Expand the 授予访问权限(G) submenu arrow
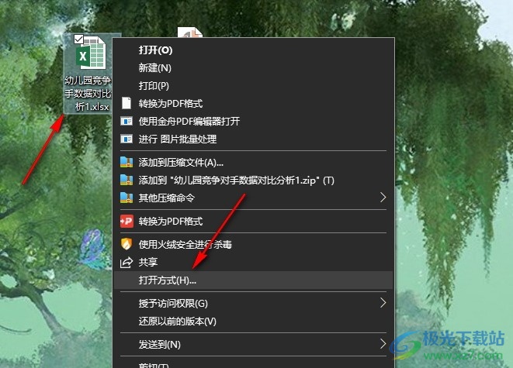 pyautogui.click(x=383, y=303)
